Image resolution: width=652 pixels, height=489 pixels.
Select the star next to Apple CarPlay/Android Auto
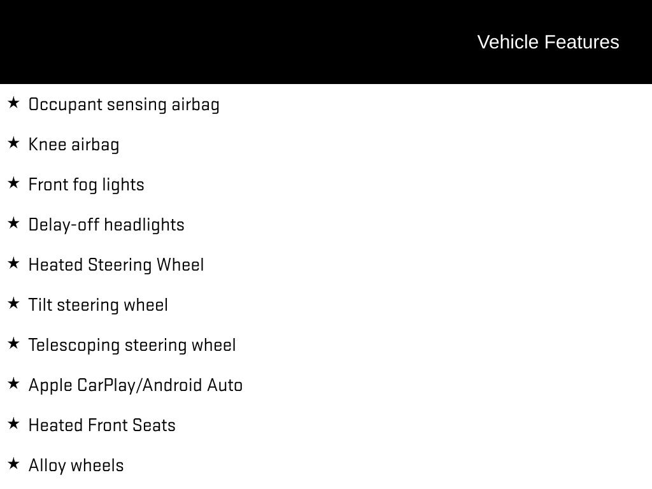coord(13,383)
